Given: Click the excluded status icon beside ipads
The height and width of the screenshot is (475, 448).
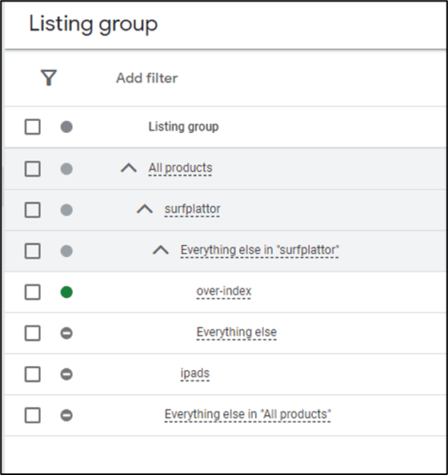Looking at the screenshot, I should pyautogui.click(x=66, y=374).
